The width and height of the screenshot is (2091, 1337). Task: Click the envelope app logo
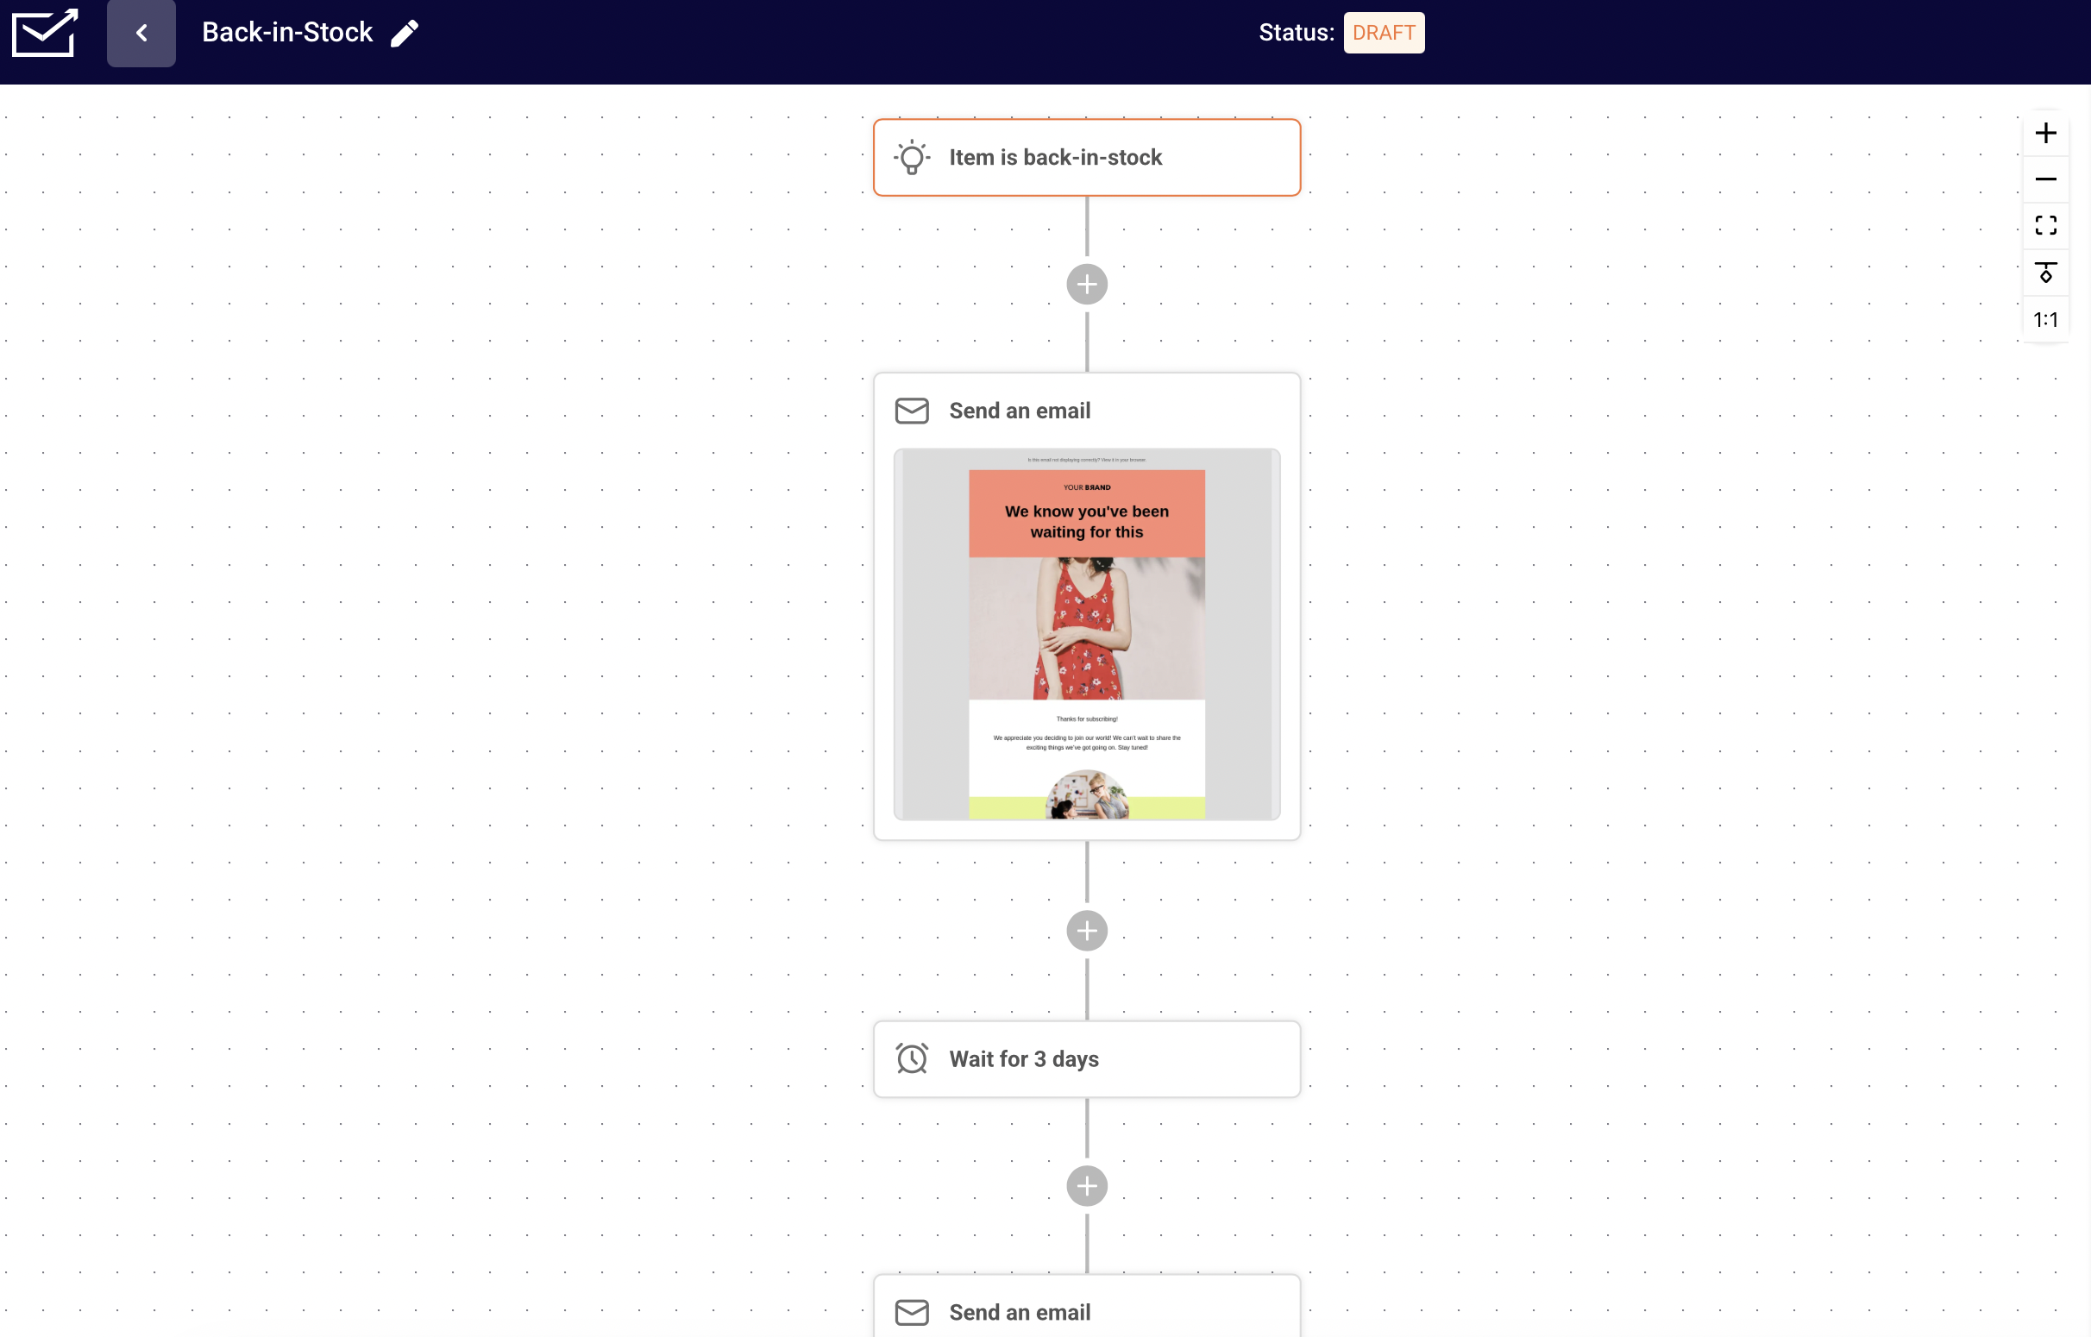(x=42, y=33)
